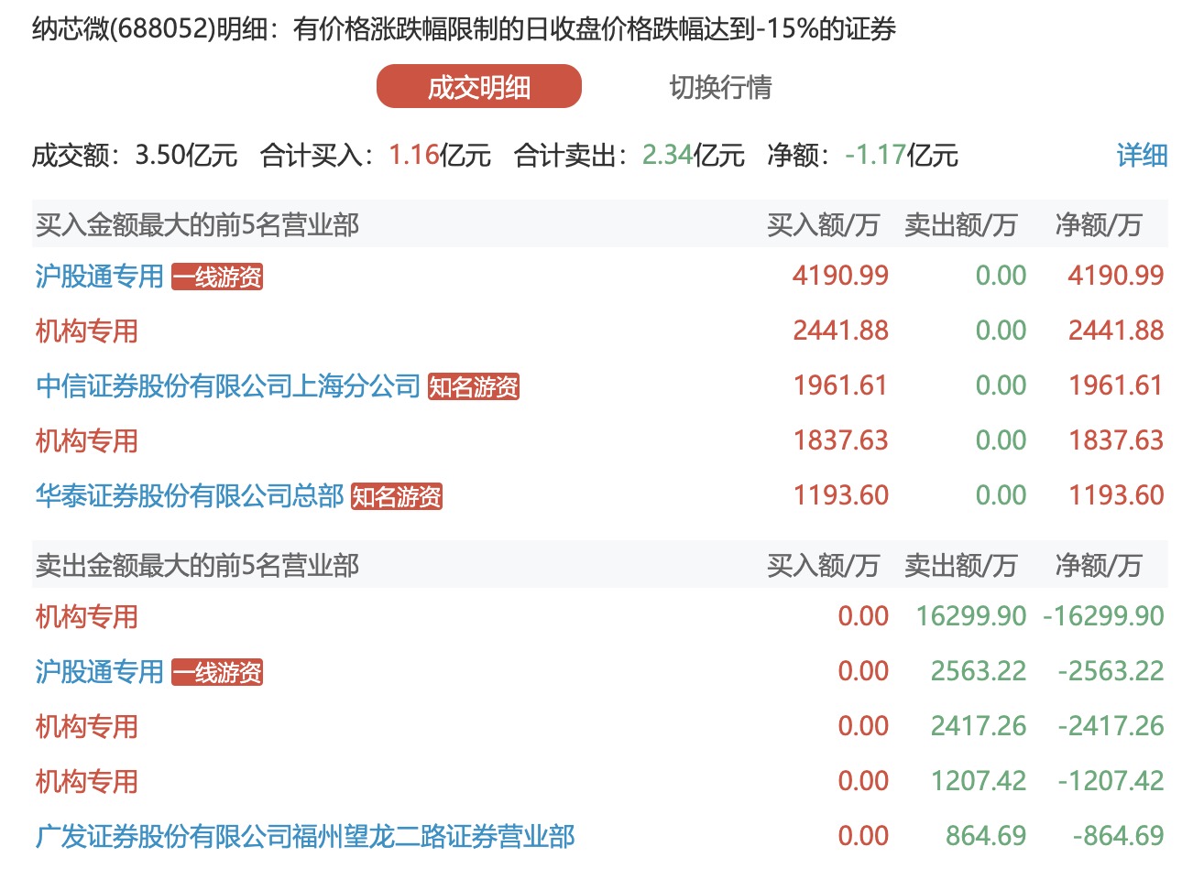Open 华泰证券股份有限公司总部 link

(190, 495)
